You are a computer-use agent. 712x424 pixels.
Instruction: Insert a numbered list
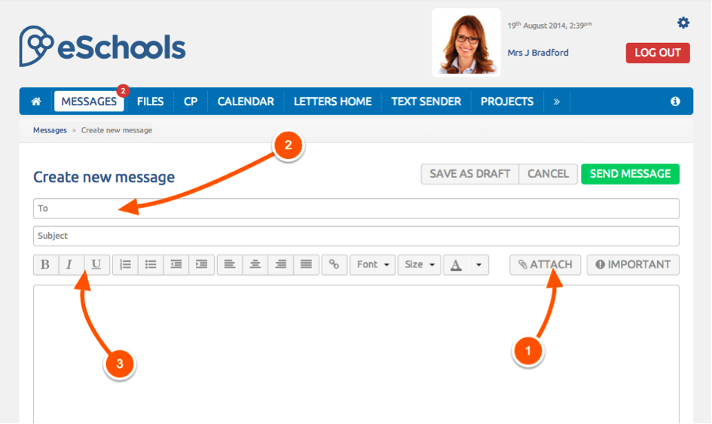coord(125,264)
